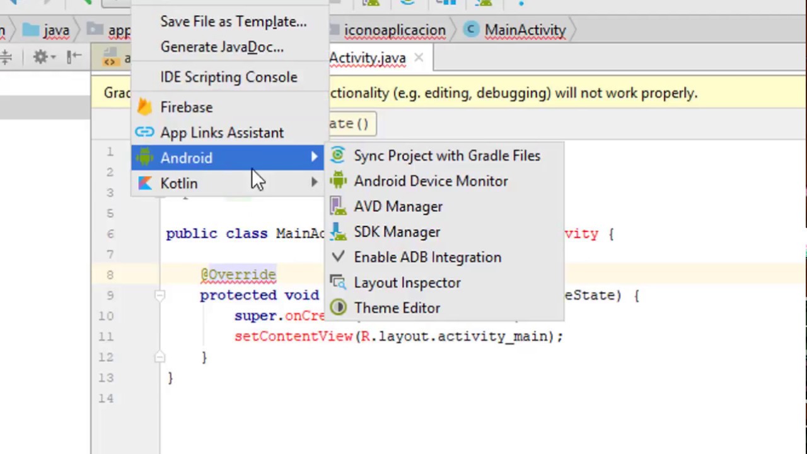Image resolution: width=807 pixels, height=454 pixels.
Task: Expand the Kotlin submenu arrow
Action: pyautogui.click(x=314, y=183)
